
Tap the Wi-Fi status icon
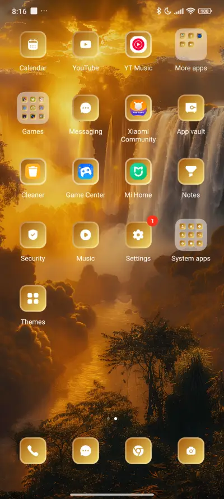click(x=190, y=11)
